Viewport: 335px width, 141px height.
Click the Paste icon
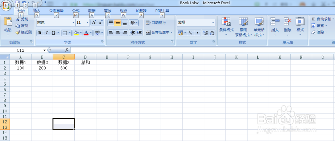[8, 22]
